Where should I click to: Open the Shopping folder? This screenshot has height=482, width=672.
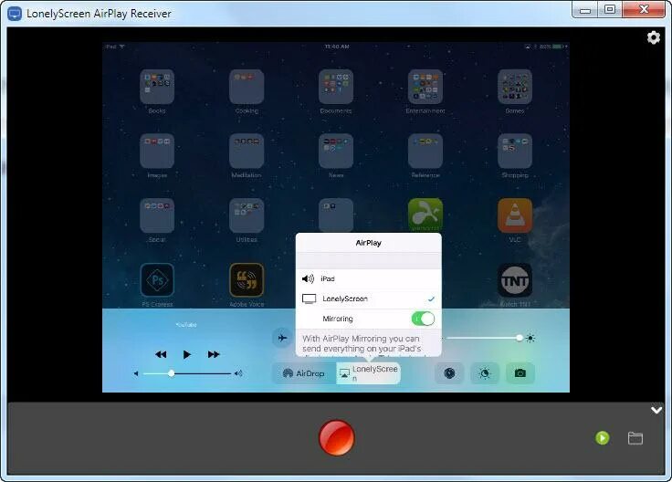[x=515, y=151]
